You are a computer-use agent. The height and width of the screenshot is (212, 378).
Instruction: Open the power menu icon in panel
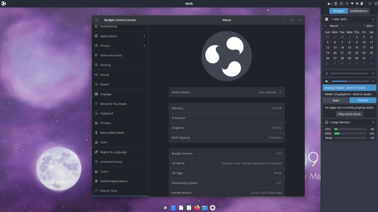(370, 3)
